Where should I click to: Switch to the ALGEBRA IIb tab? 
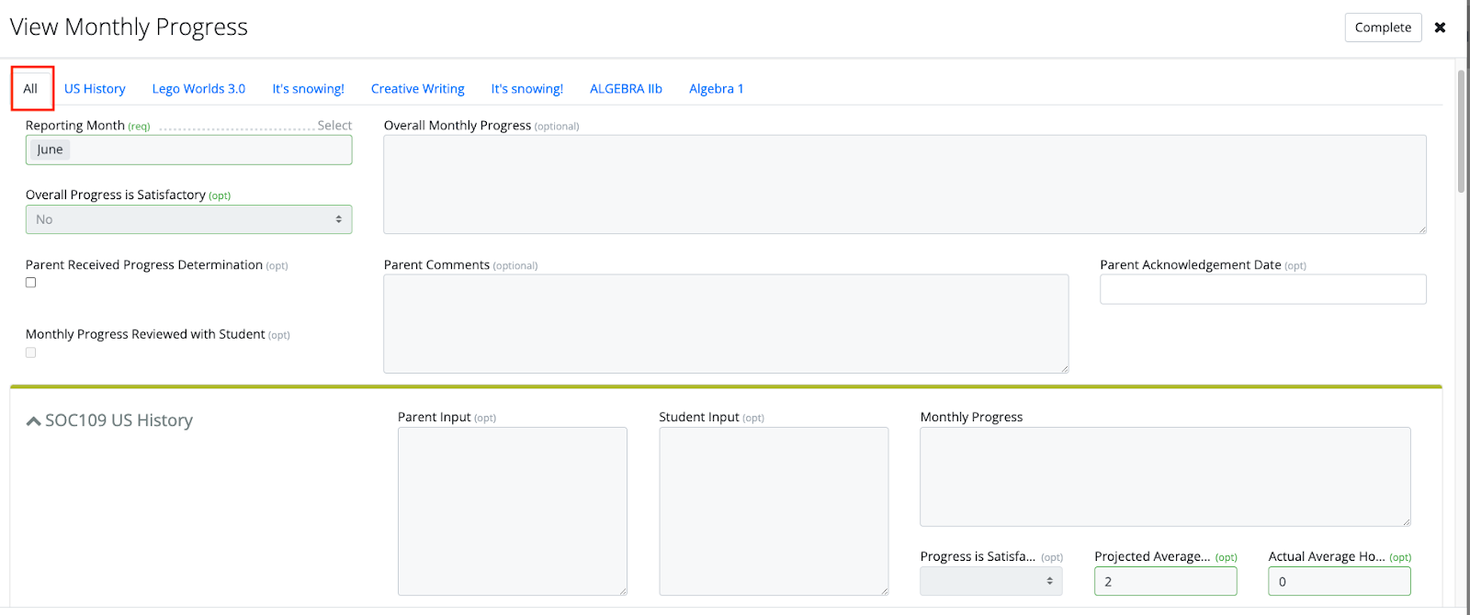click(x=626, y=89)
